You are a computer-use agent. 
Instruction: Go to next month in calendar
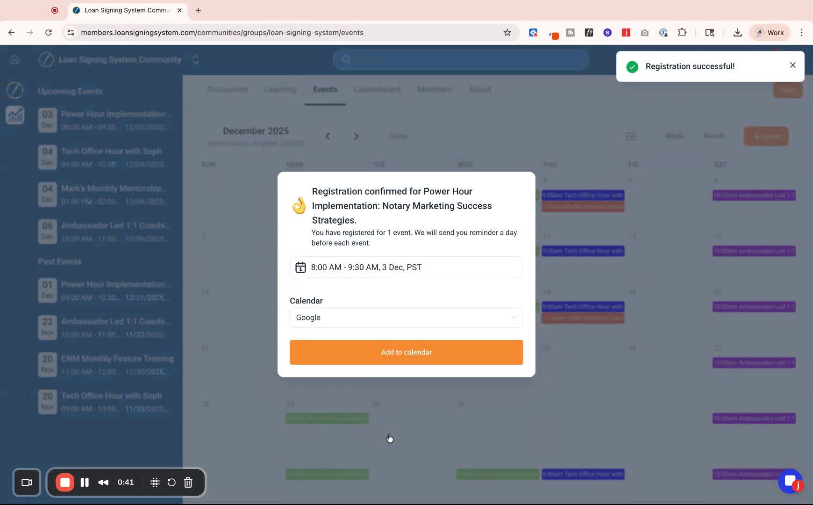(x=356, y=136)
